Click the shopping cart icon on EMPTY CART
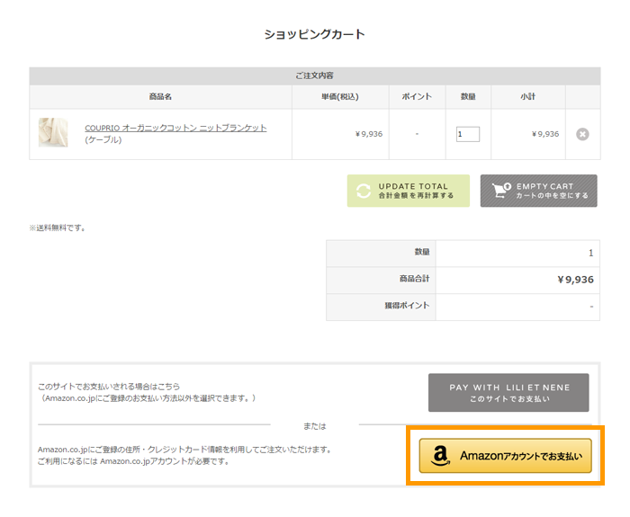This screenshot has width=630, height=517. tap(500, 192)
